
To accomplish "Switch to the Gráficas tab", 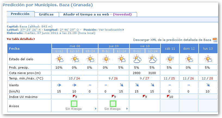I will click(x=46, y=14).
